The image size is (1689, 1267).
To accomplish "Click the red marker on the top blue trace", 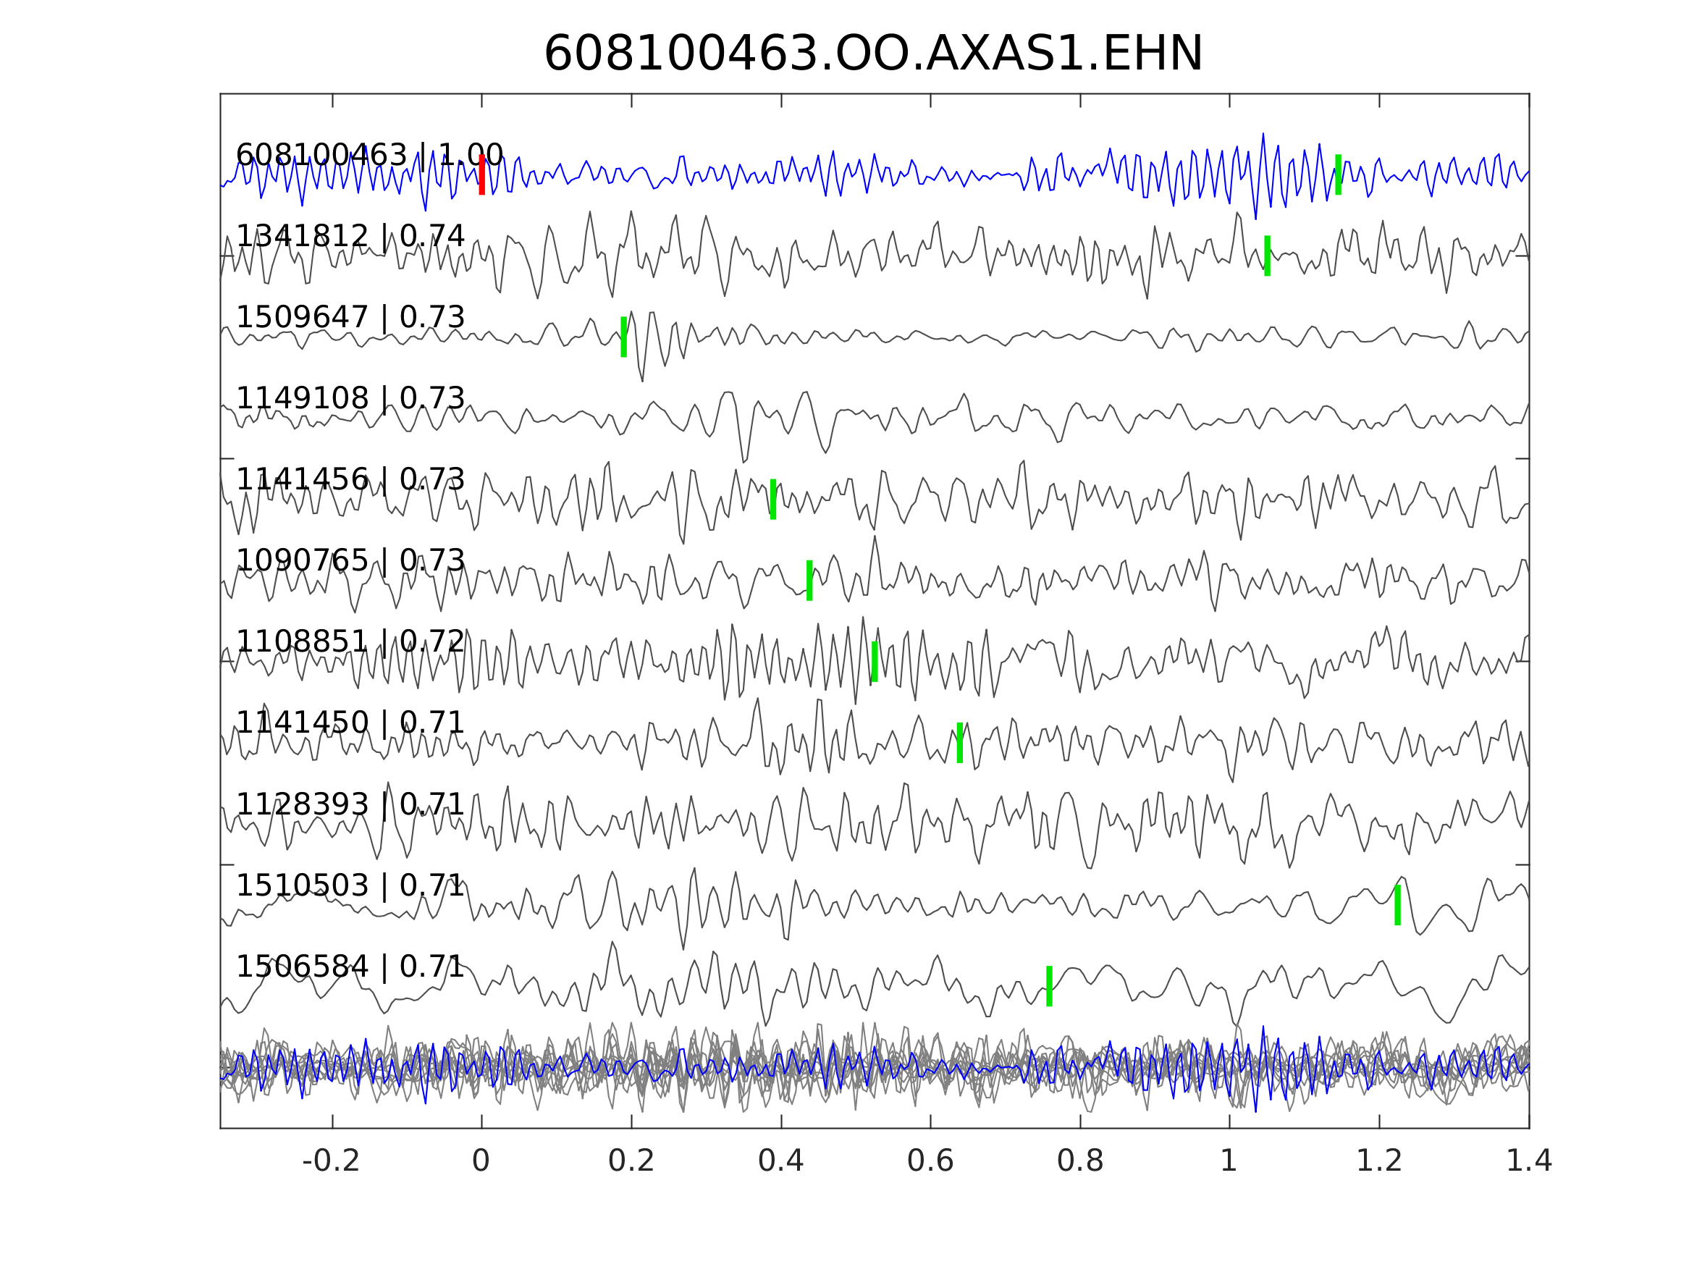I will (482, 175).
